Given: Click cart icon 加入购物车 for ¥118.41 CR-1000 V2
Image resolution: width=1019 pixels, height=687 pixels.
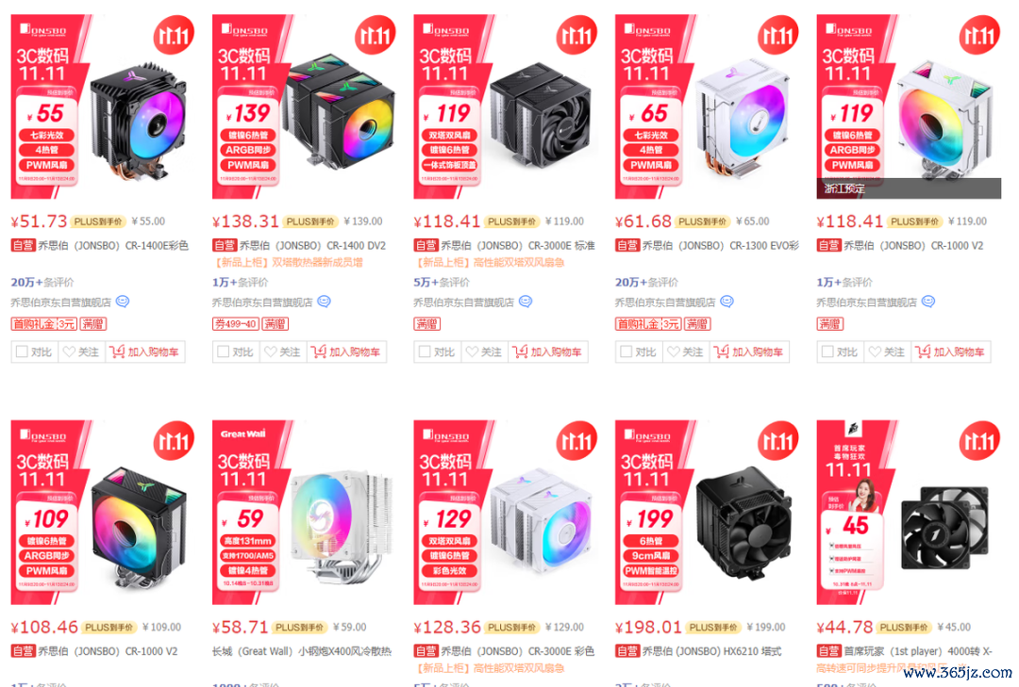Looking at the screenshot, I should point(923,352).
